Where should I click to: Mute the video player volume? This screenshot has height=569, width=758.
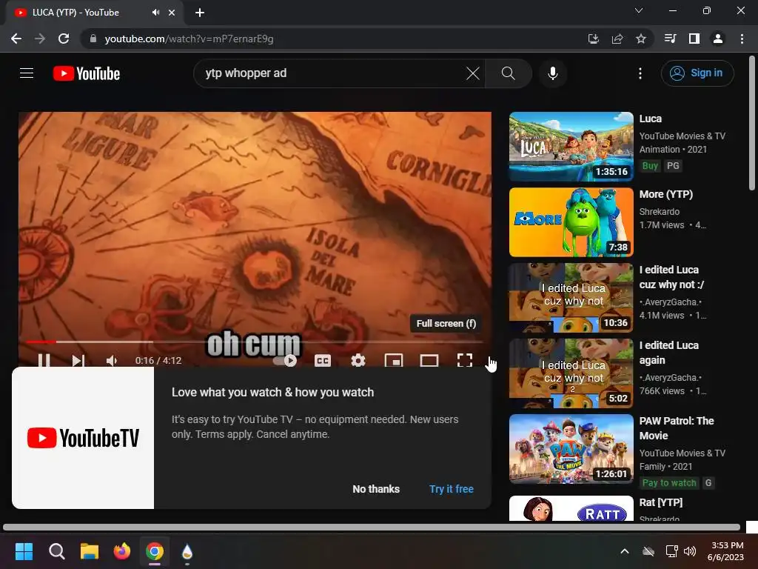112,361
